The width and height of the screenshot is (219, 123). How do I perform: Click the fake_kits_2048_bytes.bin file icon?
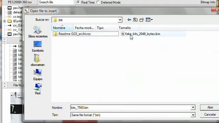pyautogui.click(x=123, y=34)
